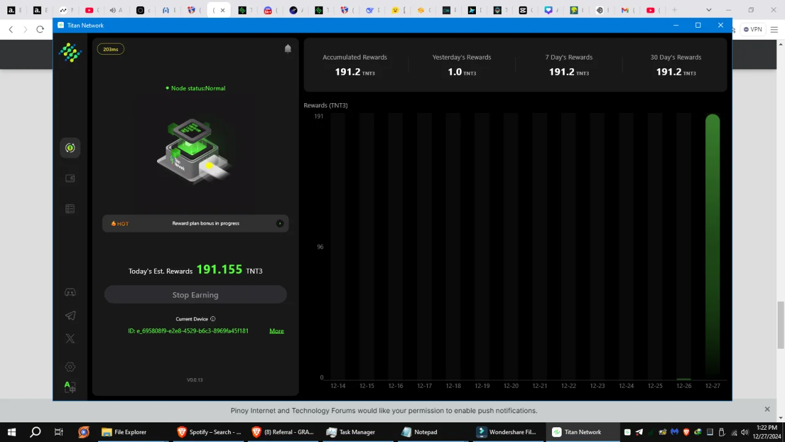785x442 pixels.
Task: Click Today's Est. Rewards 191.155 amount
Action: (219, 269)
